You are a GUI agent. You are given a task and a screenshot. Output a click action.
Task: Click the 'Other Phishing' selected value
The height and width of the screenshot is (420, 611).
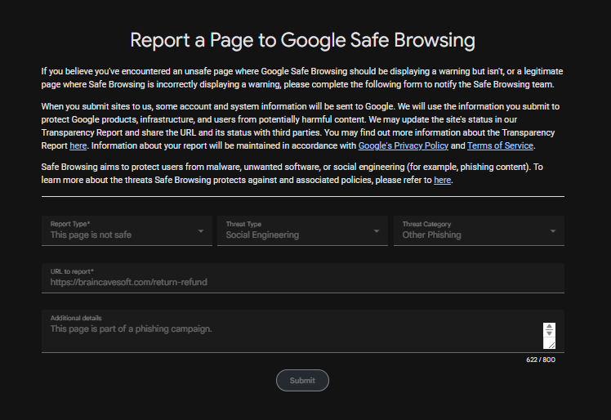(x=432, y=235)
